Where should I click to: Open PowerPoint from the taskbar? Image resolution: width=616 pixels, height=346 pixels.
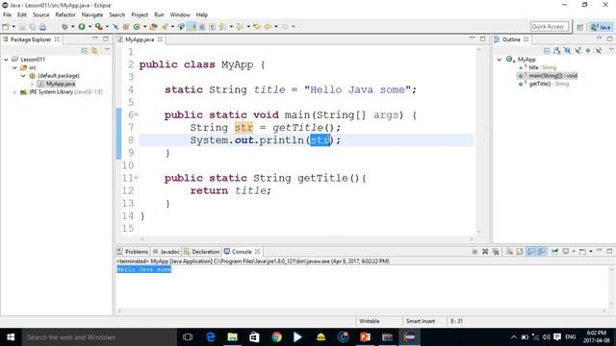tap(365, 337)
